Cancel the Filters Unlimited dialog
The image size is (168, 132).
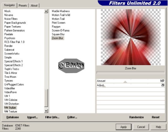[x=141, y=127]
